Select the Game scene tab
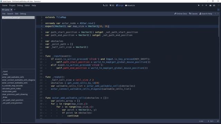221x124 pixels. click(6, 10)
